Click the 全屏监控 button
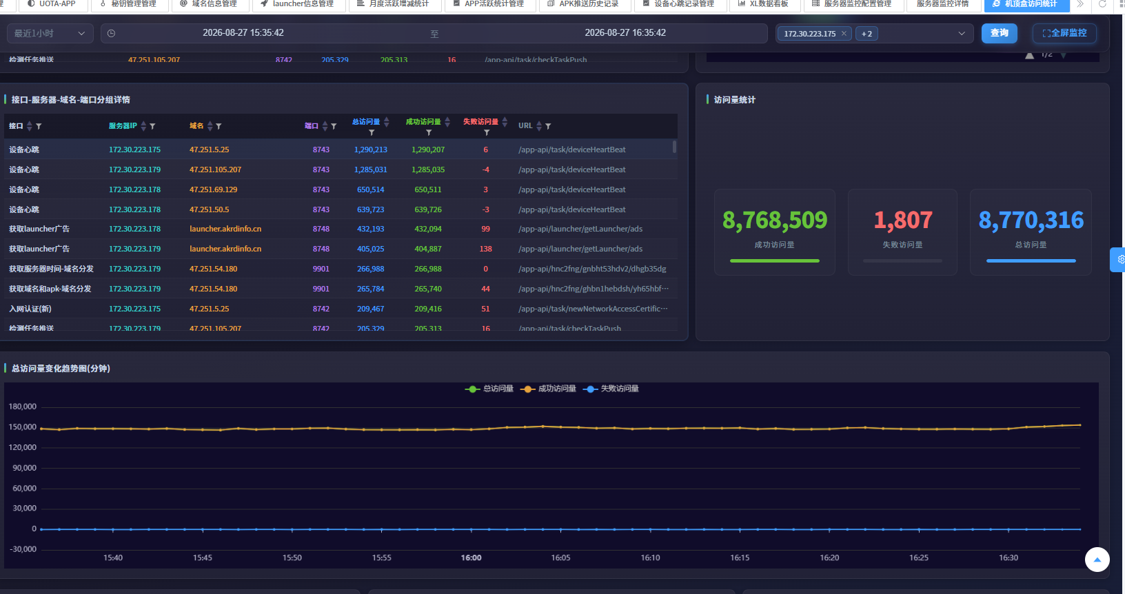Screen dimensions: 1125x594 (1064, 33)
